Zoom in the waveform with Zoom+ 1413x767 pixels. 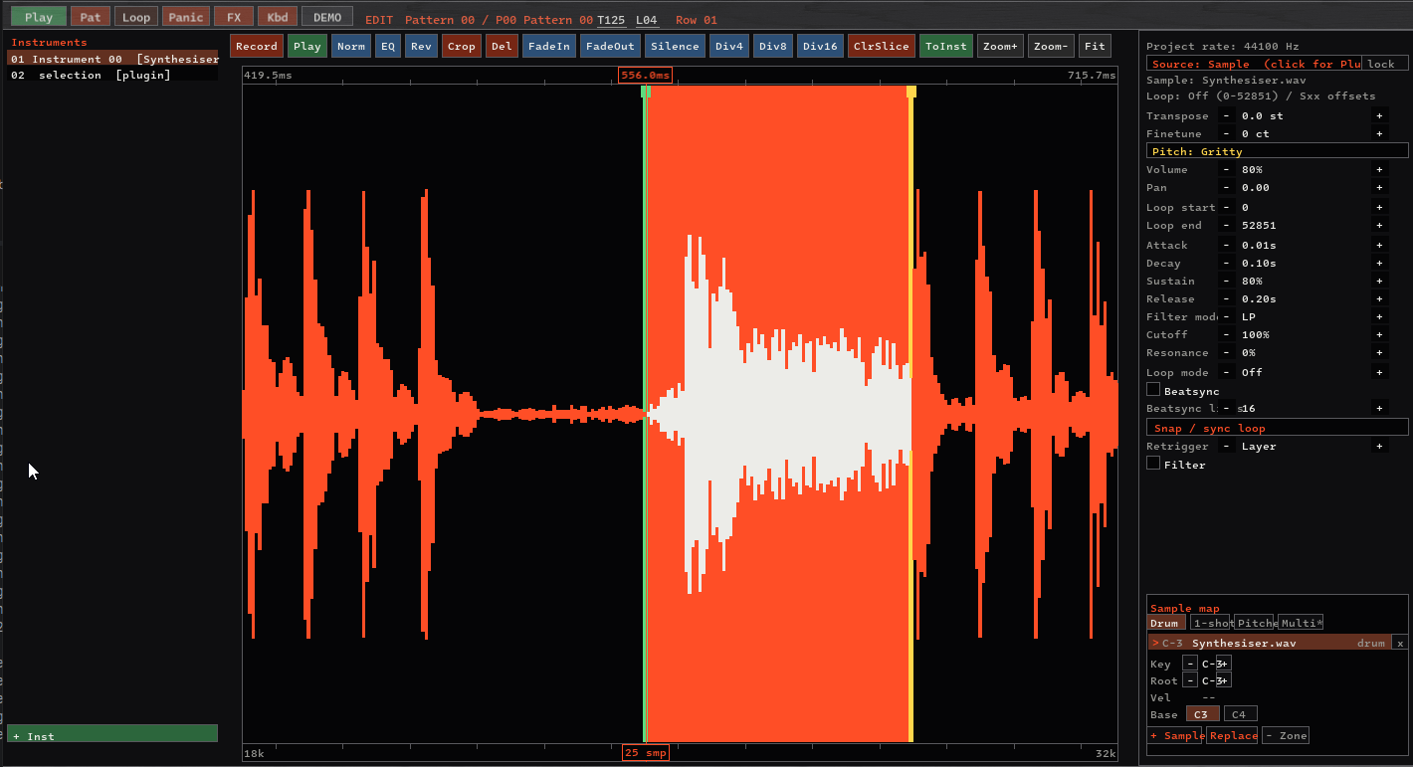tap(1000, 46)
